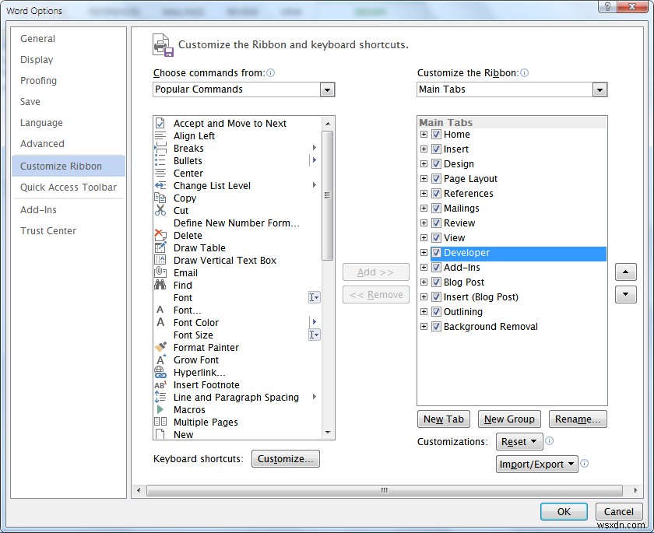The width and height of the screenshot is (654, 533).
Task: Uncheck the Developer tab checkbox
Action: 436,253
